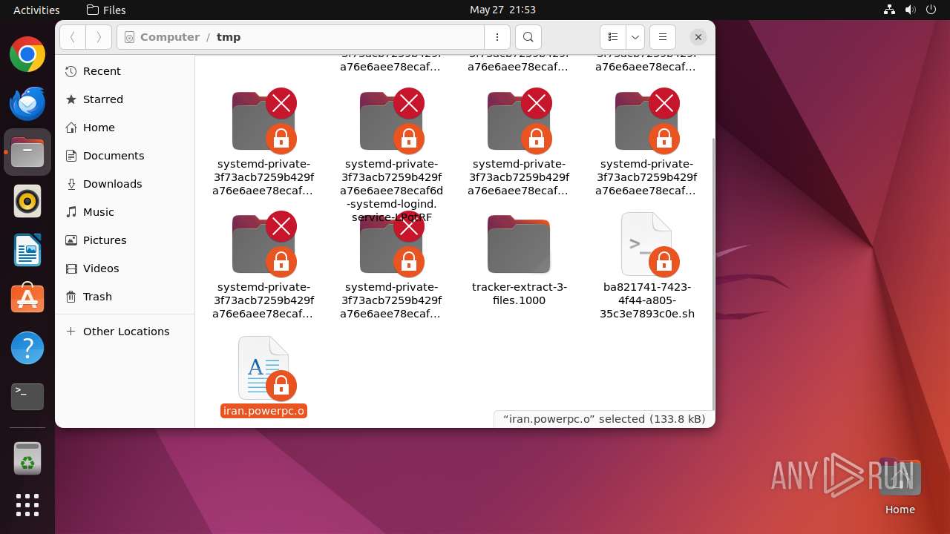Click Computer in the path bar

click(169, 37)
